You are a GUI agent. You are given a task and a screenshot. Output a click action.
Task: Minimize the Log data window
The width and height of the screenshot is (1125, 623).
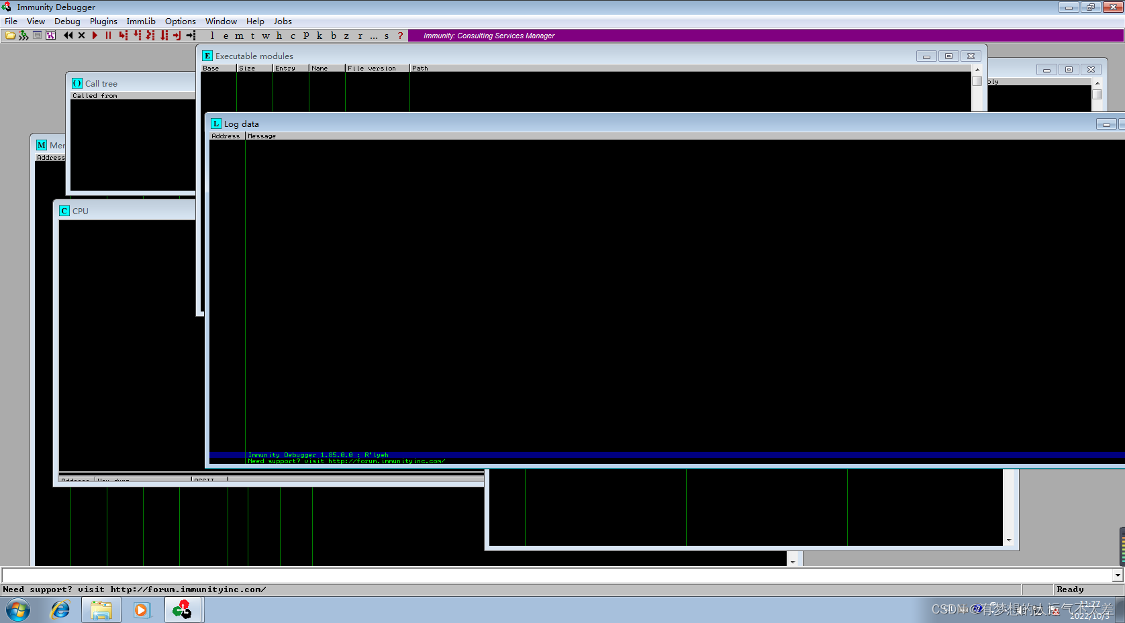tap(1106, 124)
